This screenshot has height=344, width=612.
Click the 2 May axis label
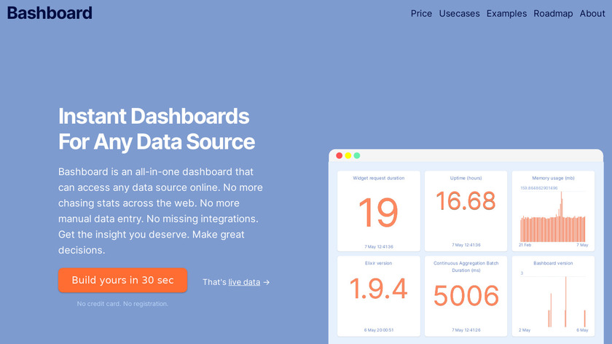click(525, 330)
